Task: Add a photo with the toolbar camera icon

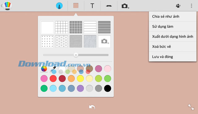Action: (125, 6)
